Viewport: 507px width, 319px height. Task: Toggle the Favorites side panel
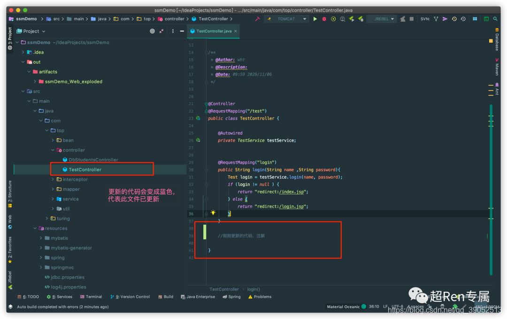click(10, 251)
